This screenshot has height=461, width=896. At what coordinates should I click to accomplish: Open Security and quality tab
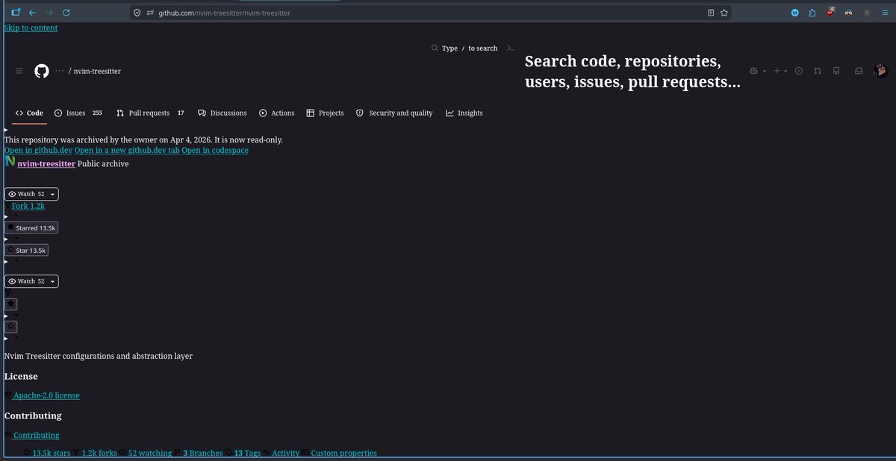pyautogui.click(x=394, y=113)
